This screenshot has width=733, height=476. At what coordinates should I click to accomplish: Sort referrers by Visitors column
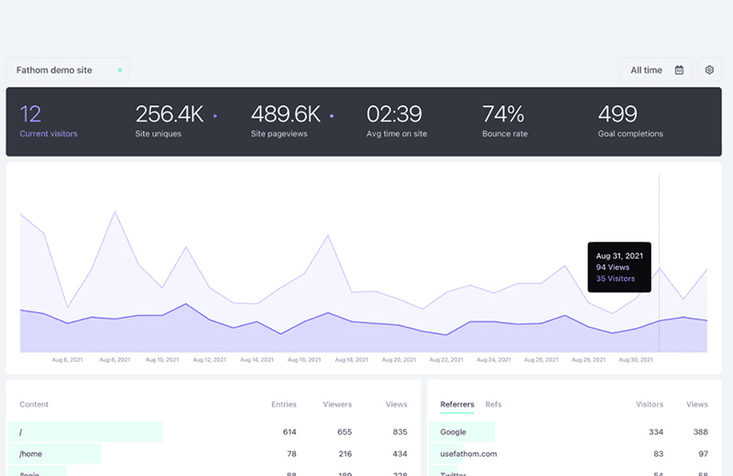(650, 405)
